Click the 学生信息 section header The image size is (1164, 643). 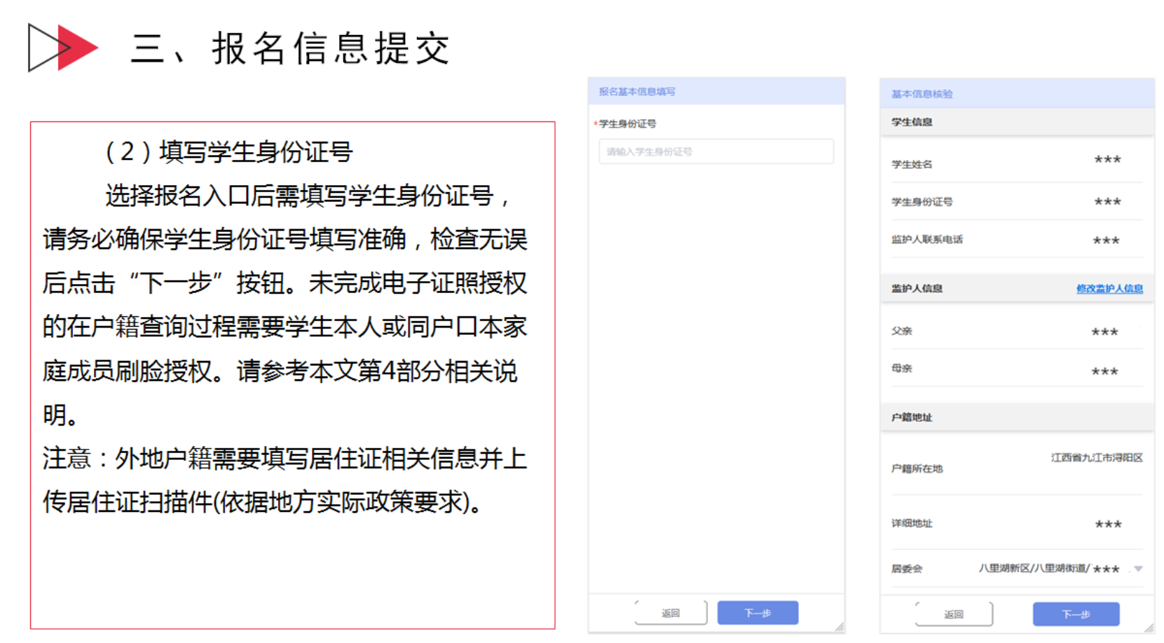(x=912, y=122)
